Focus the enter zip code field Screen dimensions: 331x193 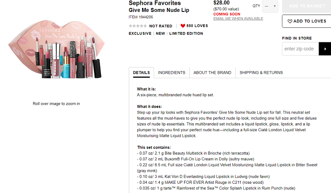tap(300, 49)
